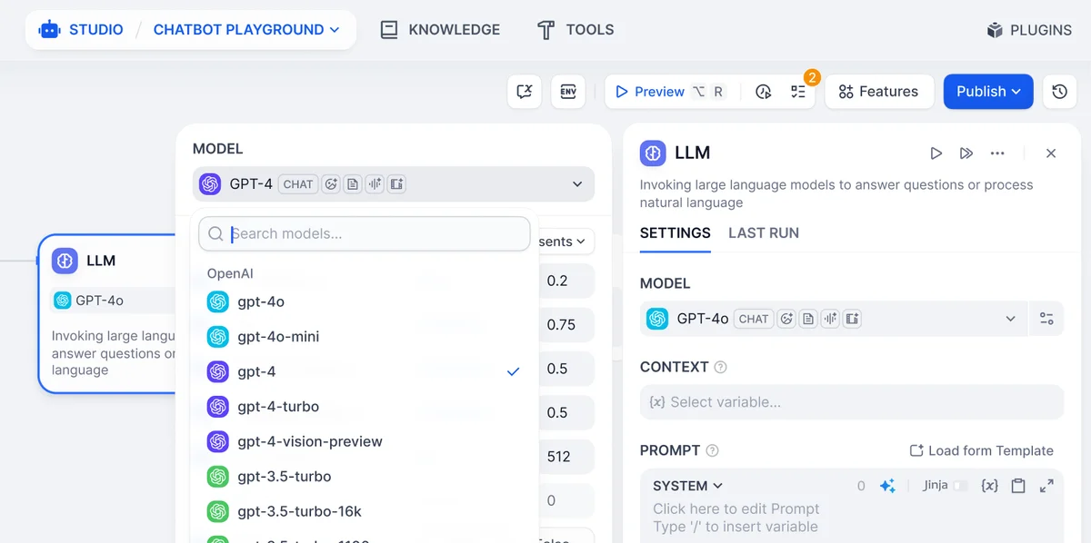Screen dimensions: 1091x543
Task: Click Load form Template link
Action: tap(981, 450)
